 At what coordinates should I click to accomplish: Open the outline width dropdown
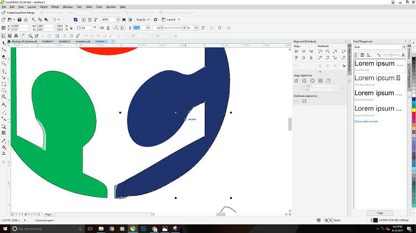(x=148, y=28)
